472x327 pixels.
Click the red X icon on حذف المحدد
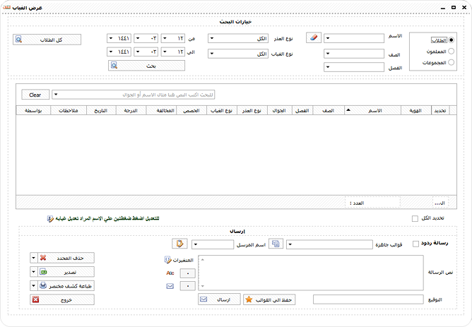tap(43, 258)
